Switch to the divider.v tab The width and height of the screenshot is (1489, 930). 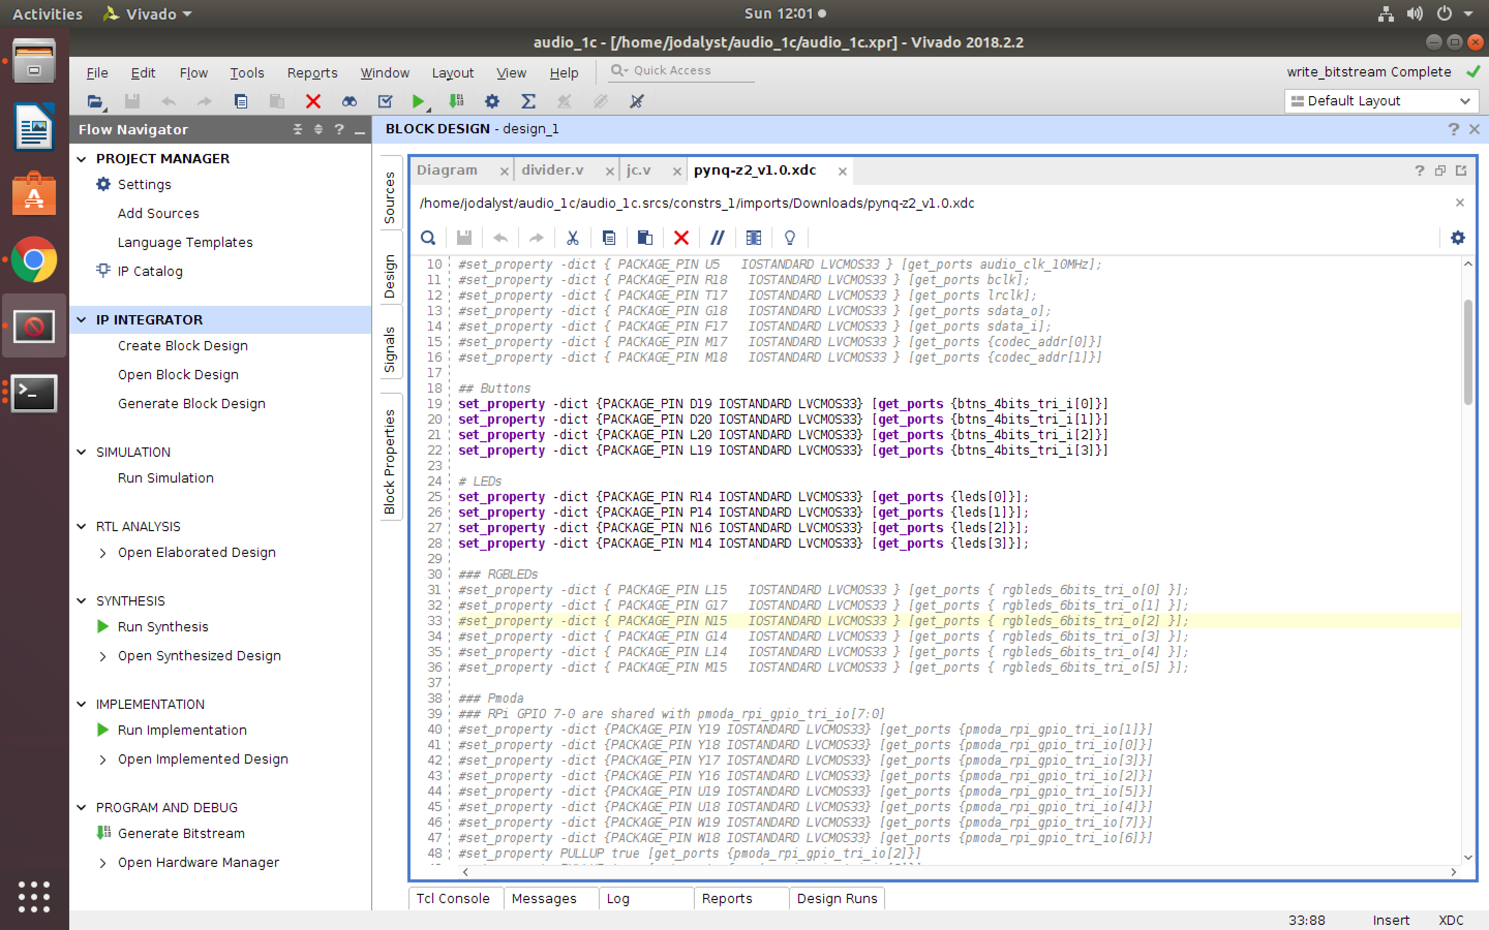pyautogui.click(x=552, y=171)
